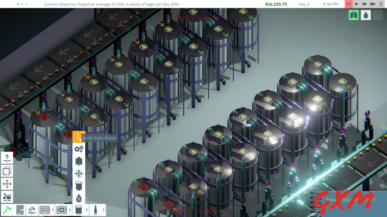Select the steaming droplet building icon
This screenshot has width=387, height=217.
point(79,198)
